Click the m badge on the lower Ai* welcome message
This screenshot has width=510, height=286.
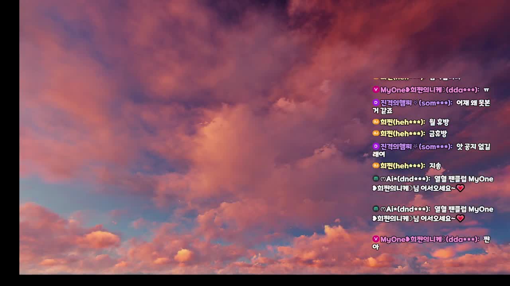click(x=376, y=209)
